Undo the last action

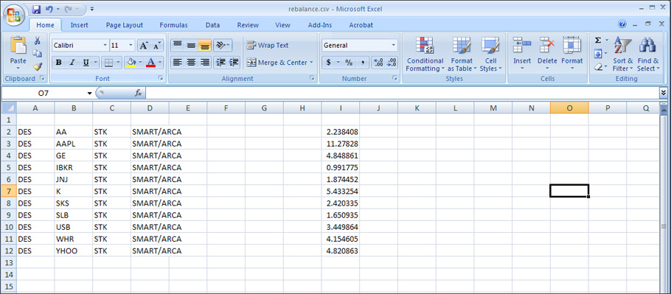(x=49, y=9)
